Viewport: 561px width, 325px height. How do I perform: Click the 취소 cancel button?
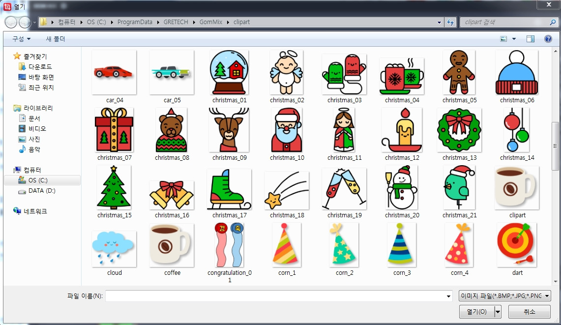[x=529, y=312]
